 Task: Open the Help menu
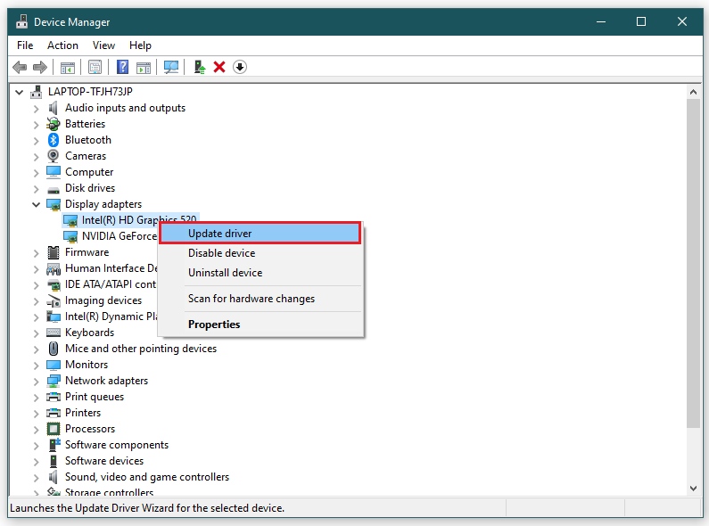coord(140,45)
